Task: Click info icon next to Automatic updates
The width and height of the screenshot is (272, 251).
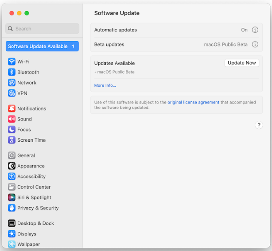Action: [255, 30]
